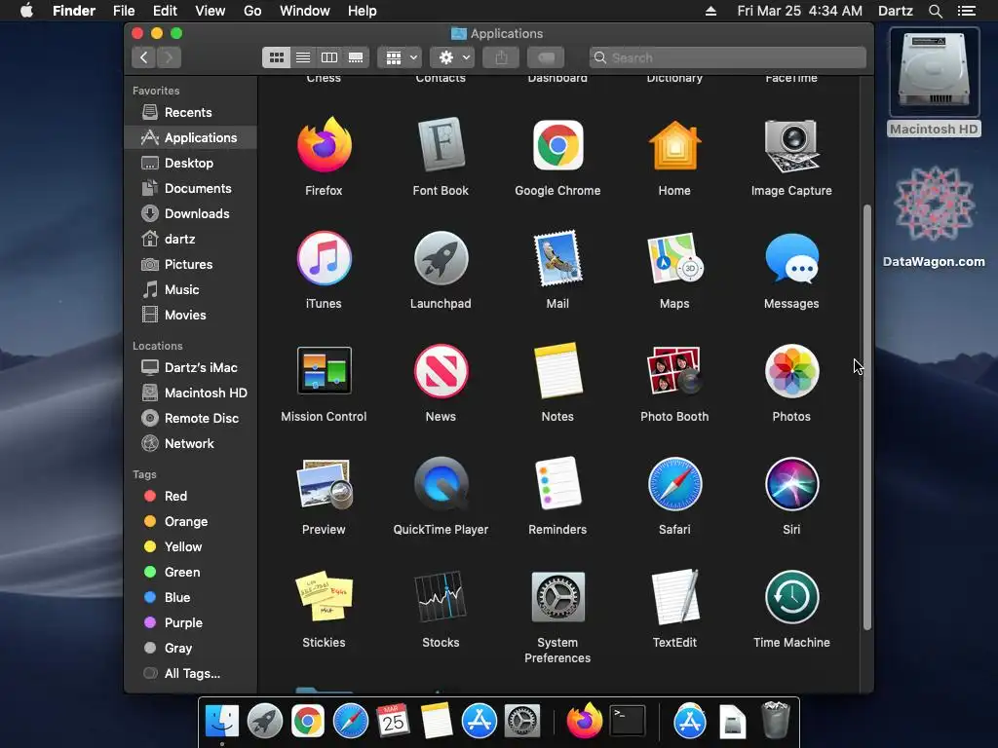
Task: Select Launchpad in the Applications folder
Action: pyautogui.click(x=441, y=258)
